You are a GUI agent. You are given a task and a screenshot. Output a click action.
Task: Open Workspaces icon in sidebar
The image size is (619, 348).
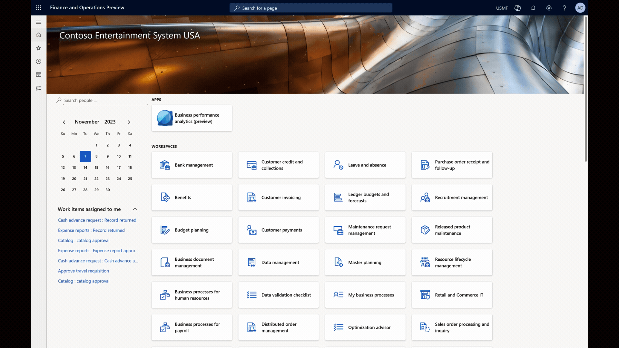(x=39, y=75)
